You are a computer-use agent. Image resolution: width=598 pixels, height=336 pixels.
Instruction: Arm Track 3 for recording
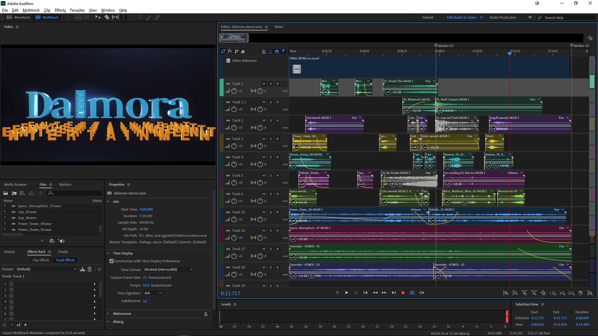pyautogui.click(x=278, y=139)
